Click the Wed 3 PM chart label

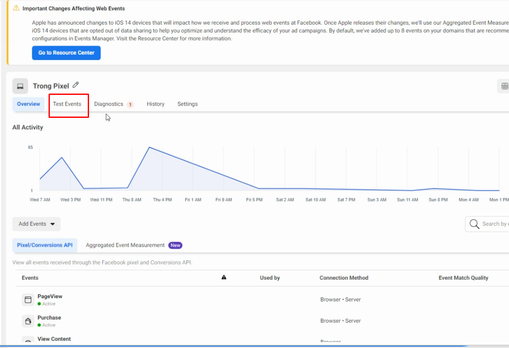tap(70, 200)
